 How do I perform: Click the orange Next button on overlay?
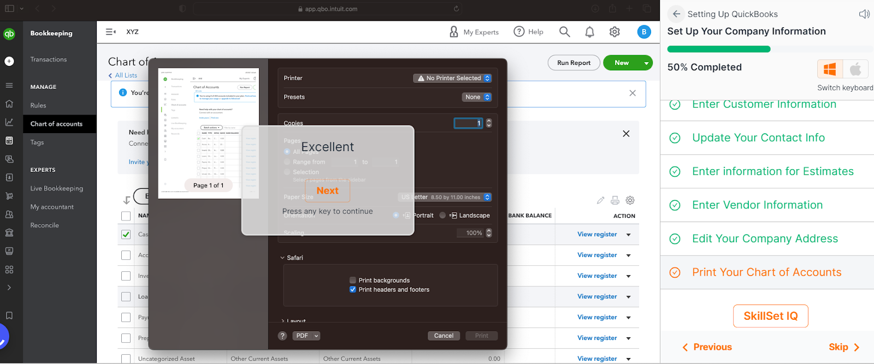[x=328, y=190]
